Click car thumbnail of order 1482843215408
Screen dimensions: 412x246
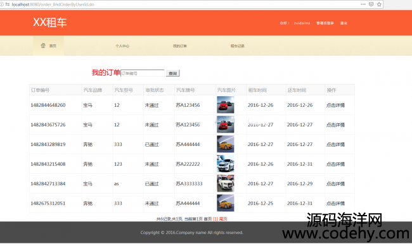[x=226, y=164]
